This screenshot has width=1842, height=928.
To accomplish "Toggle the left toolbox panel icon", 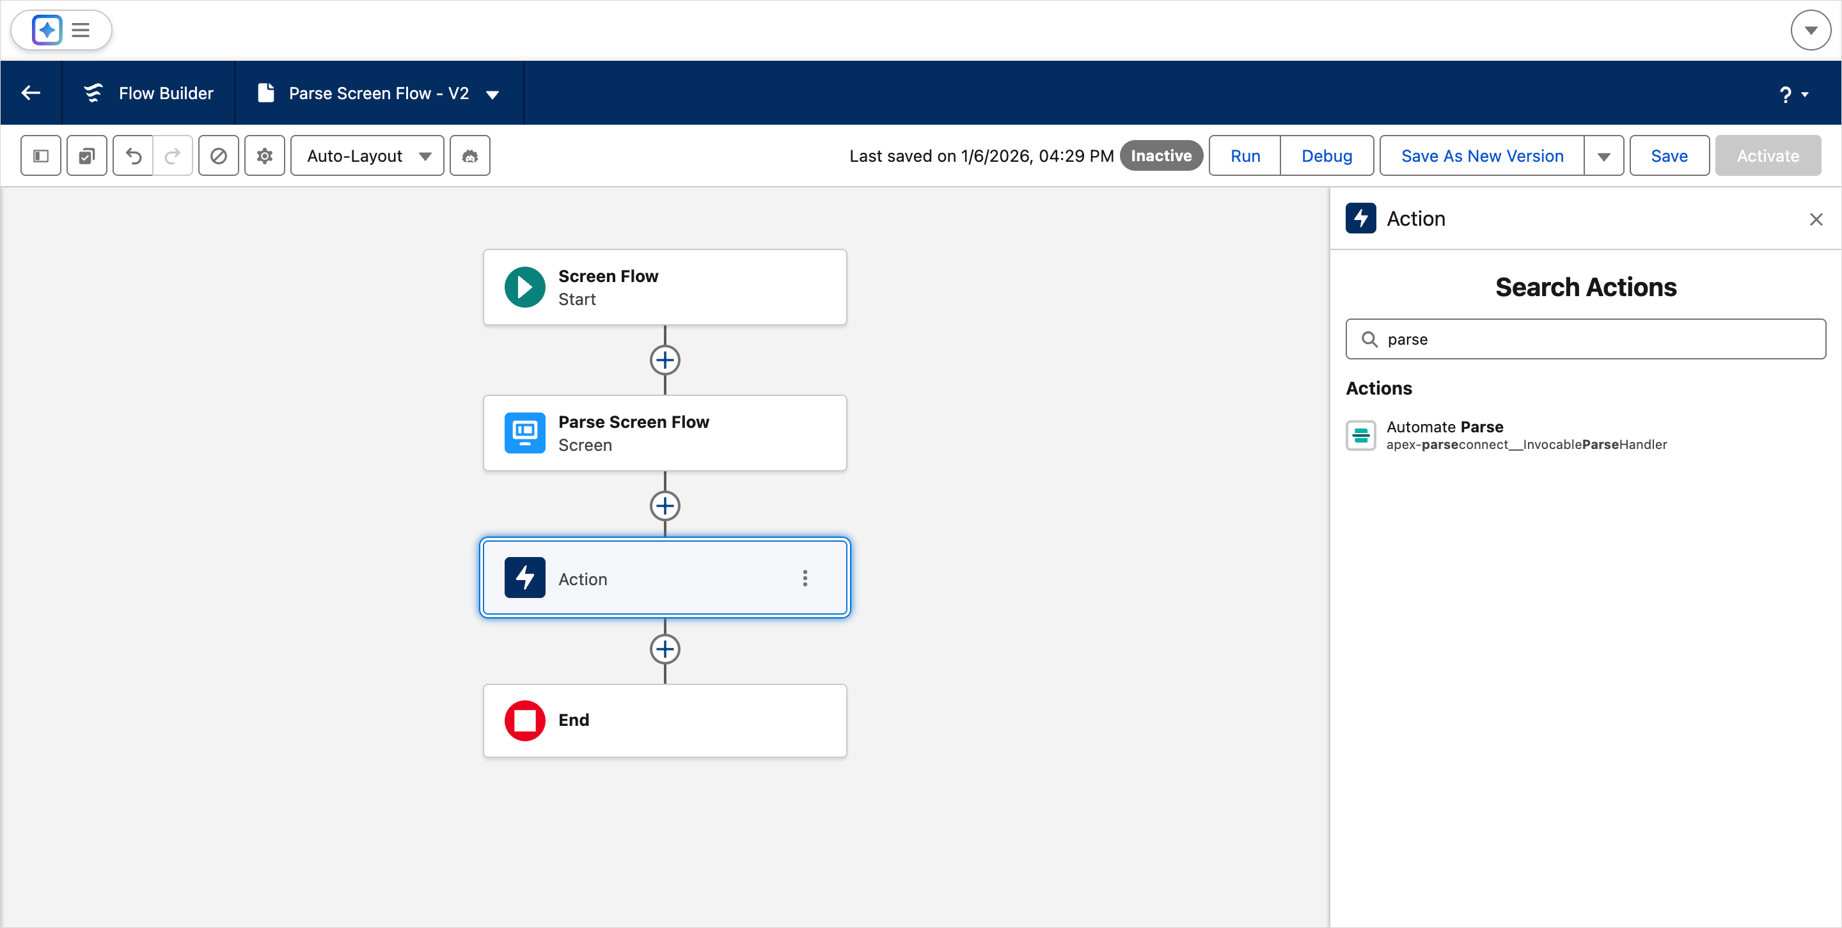I will click(x=41, y=156).
